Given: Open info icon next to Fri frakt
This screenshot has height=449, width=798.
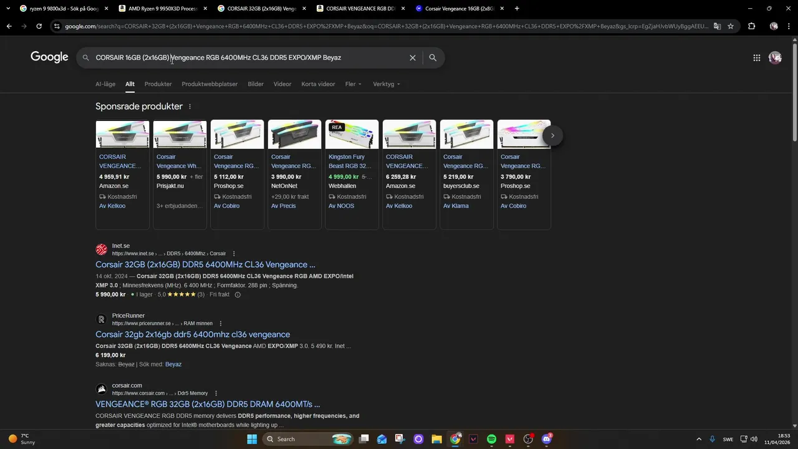Looking at the screenshot, I should point(238,295).
